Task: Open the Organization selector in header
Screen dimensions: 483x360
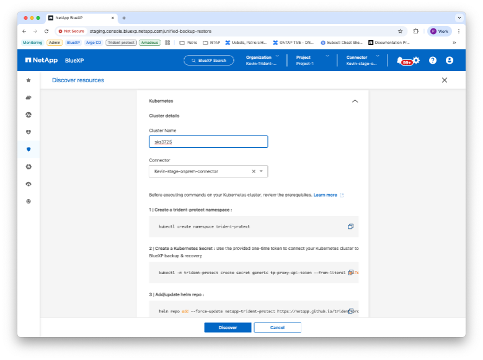Action: click(262, 60)
